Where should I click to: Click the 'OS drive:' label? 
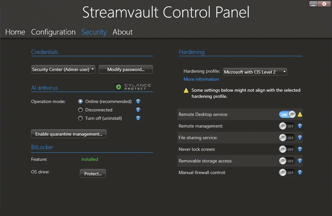click(x=40, y=172)
